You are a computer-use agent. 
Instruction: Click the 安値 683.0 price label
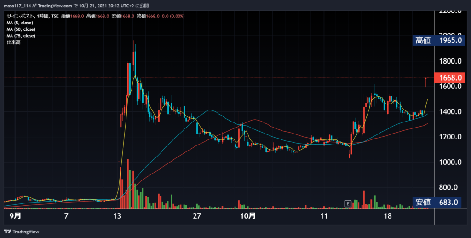[437, 202]
